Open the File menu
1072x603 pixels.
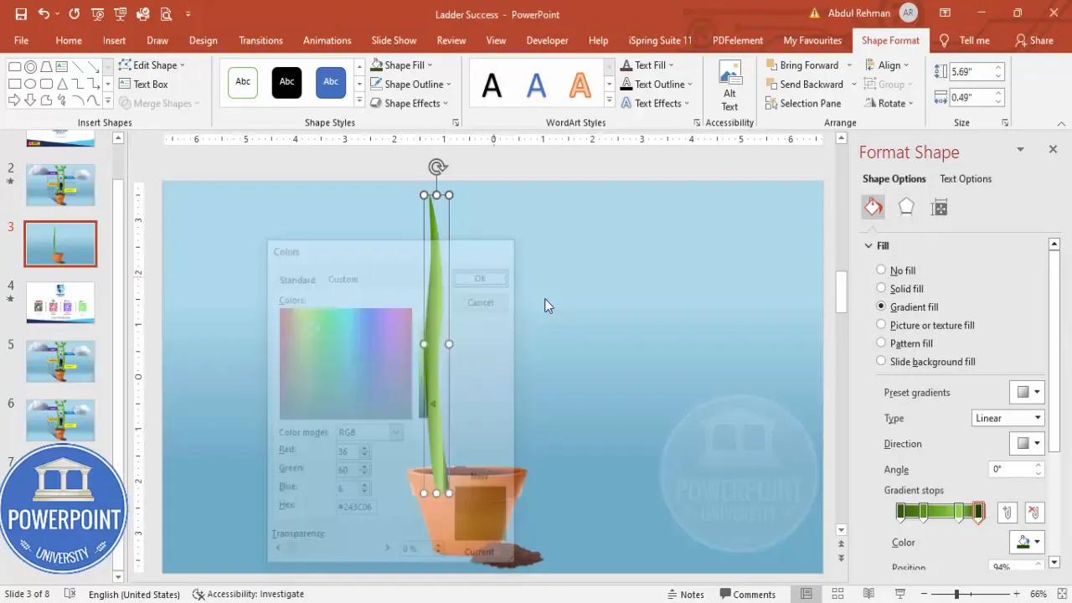(x=21, y=40)
